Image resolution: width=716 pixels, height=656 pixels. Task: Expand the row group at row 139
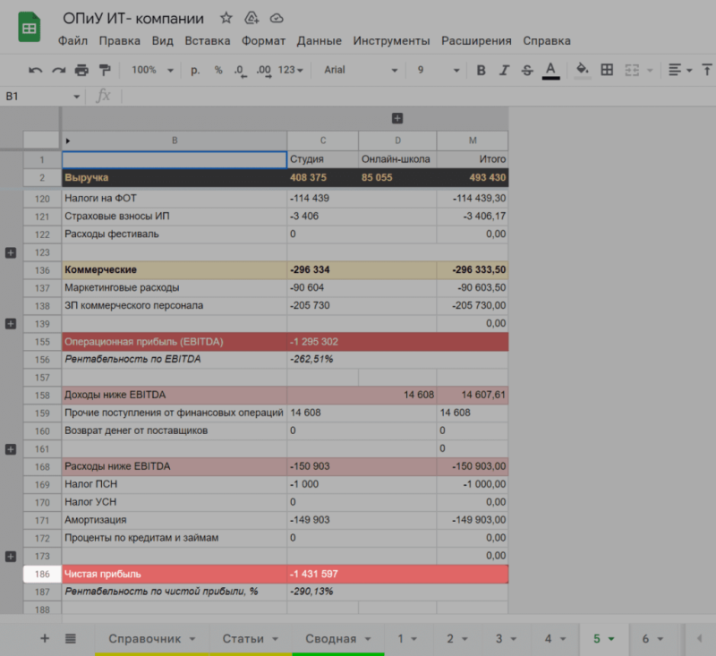tap(11, 324)
